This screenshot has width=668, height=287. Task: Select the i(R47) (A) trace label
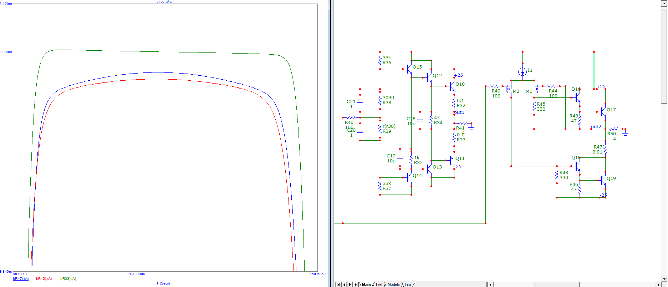pos(21,279)
